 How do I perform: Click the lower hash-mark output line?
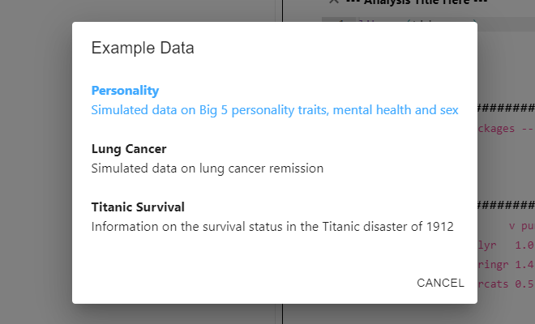point(506,205)
